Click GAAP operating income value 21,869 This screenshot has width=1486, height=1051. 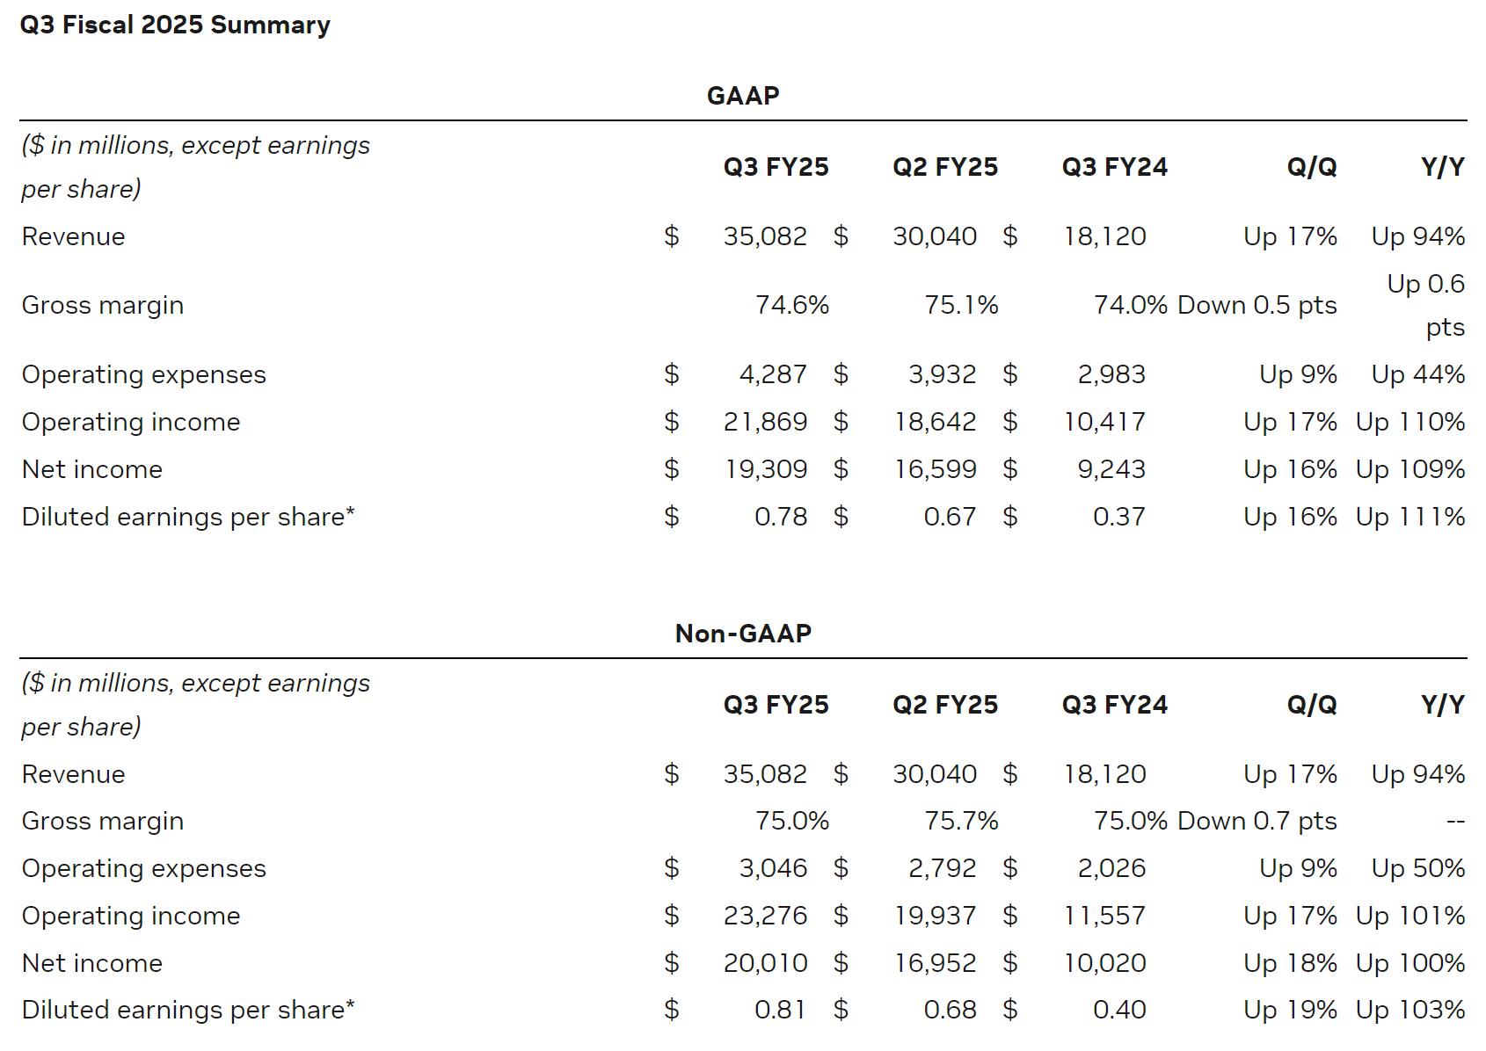pos(765,422)
